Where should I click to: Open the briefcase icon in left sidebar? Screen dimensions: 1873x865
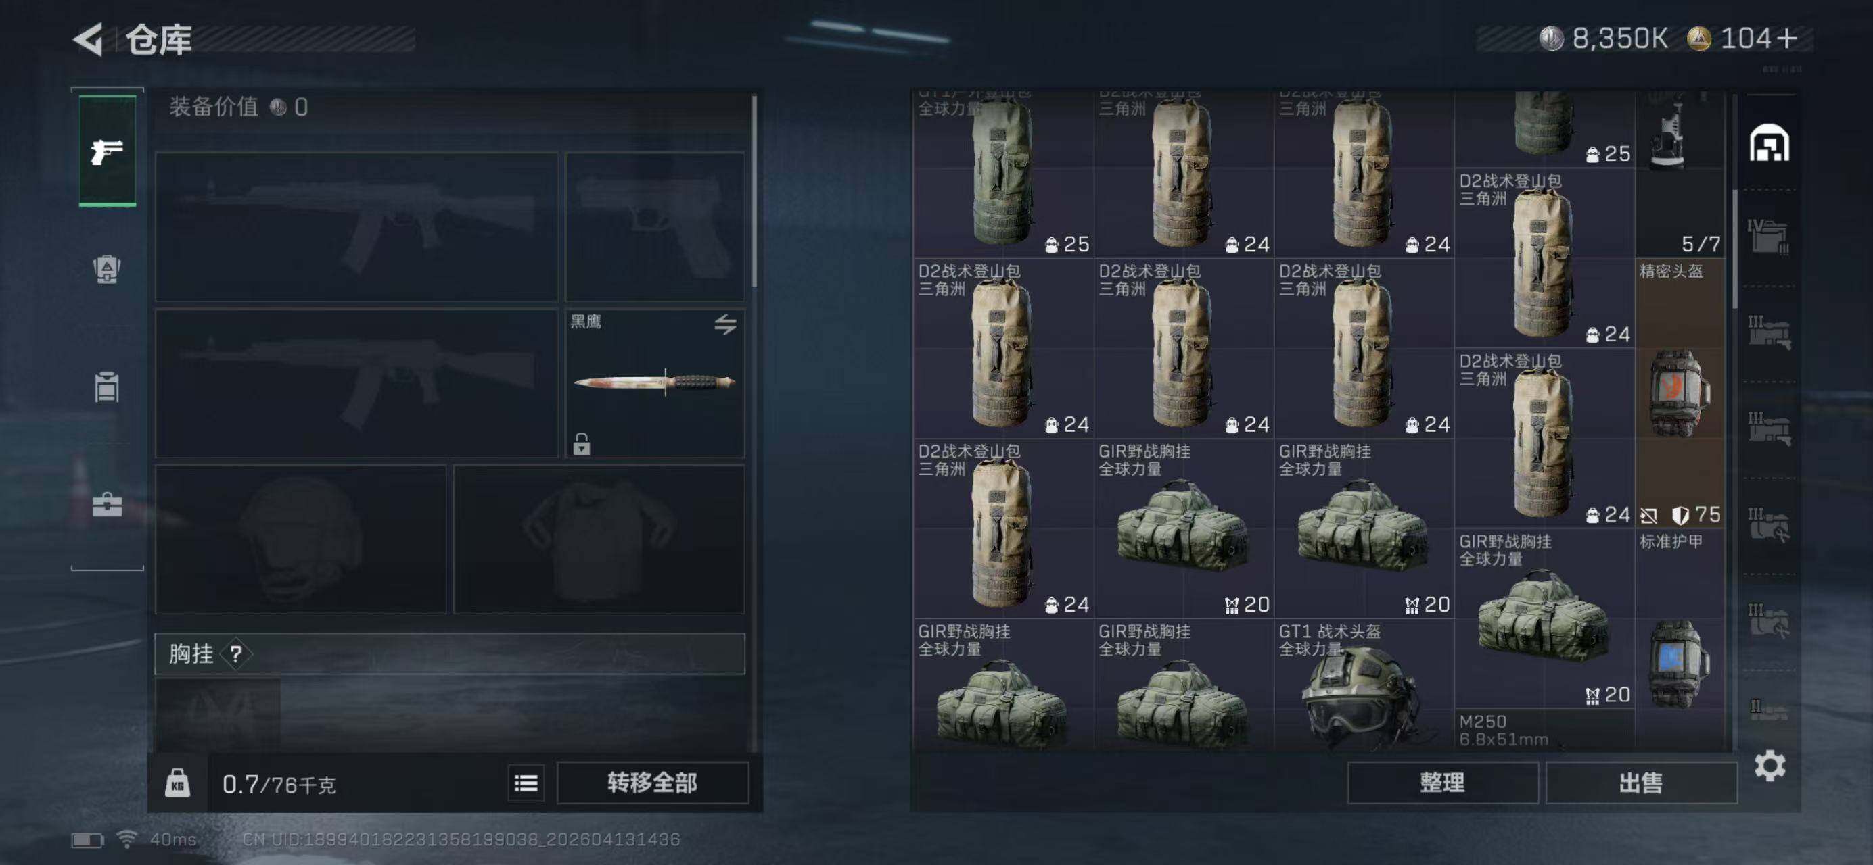[107, 504]
